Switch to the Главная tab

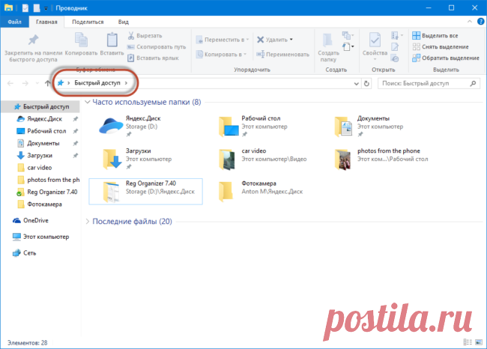[x=46, y=22]
